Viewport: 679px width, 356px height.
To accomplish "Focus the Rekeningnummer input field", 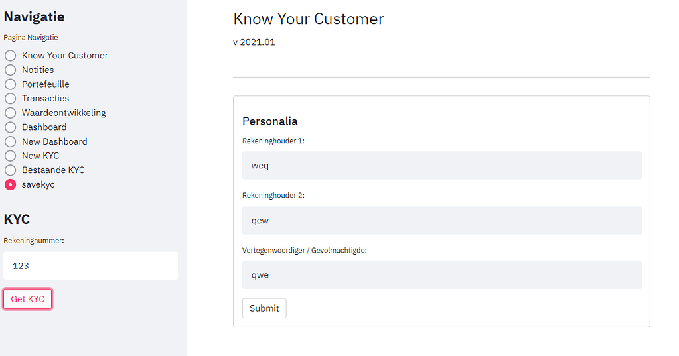I will pyautogui.click(x=90, y=266).
